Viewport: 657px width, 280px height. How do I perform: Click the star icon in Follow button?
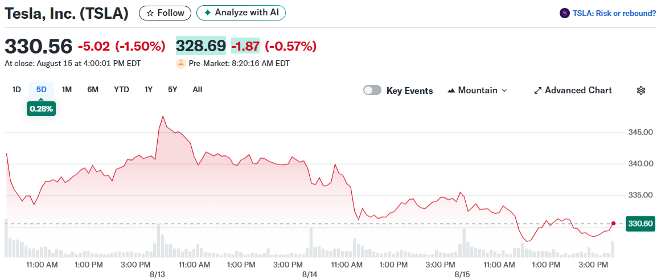coord(150,13)
